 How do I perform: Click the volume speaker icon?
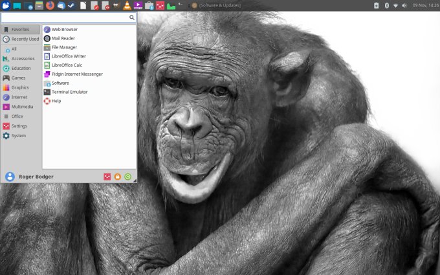[x=404, y=5]
